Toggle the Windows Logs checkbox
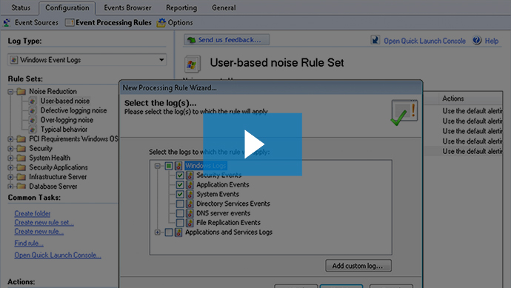Screen dimensions: 511x288 point(169,166)
